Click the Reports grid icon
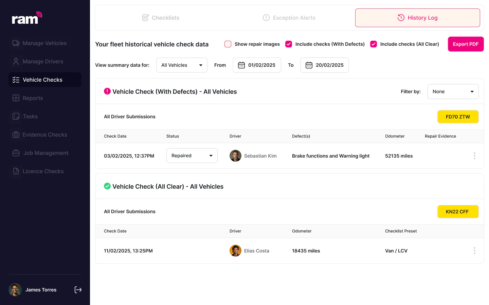 [x=16, y=98]
